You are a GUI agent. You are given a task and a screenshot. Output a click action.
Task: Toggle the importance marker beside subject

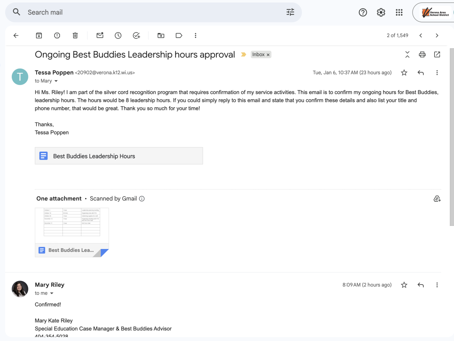coord(243,55)
